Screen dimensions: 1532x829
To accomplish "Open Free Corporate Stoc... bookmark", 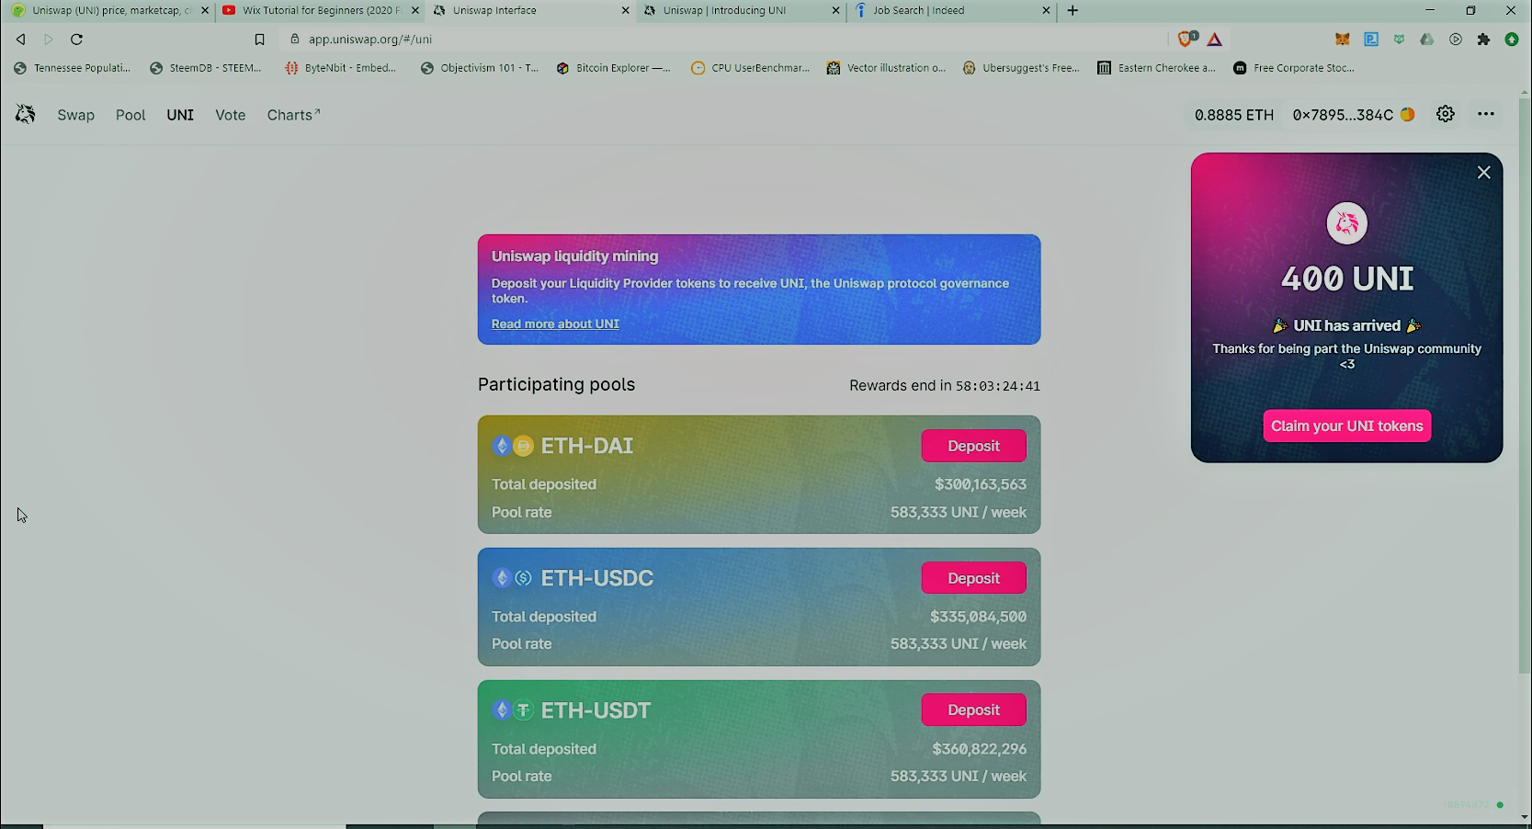I will tap(1294, 68).
